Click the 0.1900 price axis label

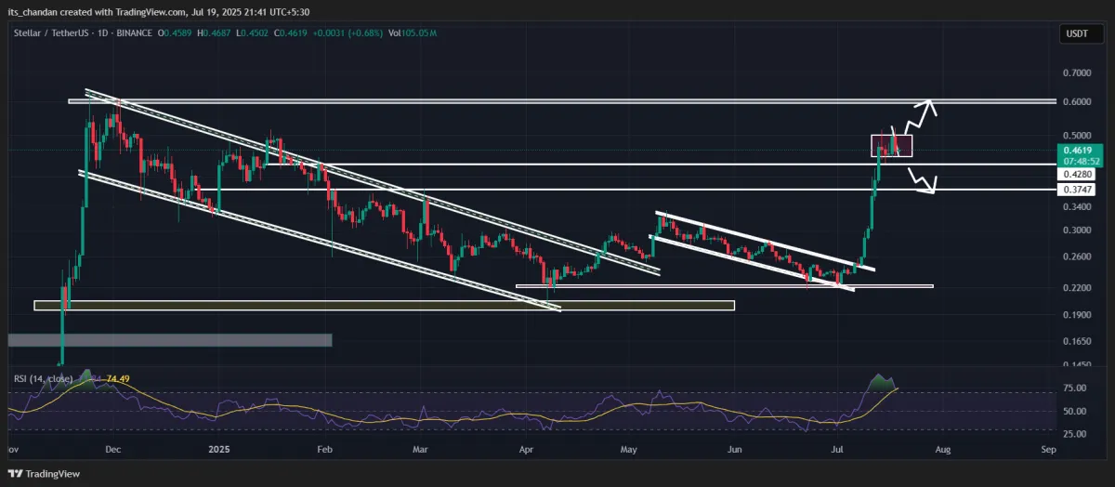[x=1078, y=315]
